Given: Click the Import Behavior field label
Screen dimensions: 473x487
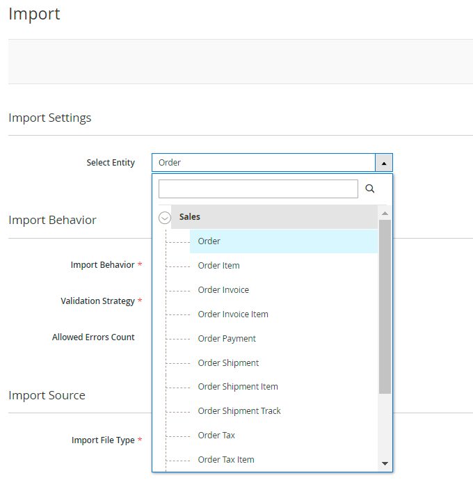Looking at the screenshot, I should click(x=102, y=265).
